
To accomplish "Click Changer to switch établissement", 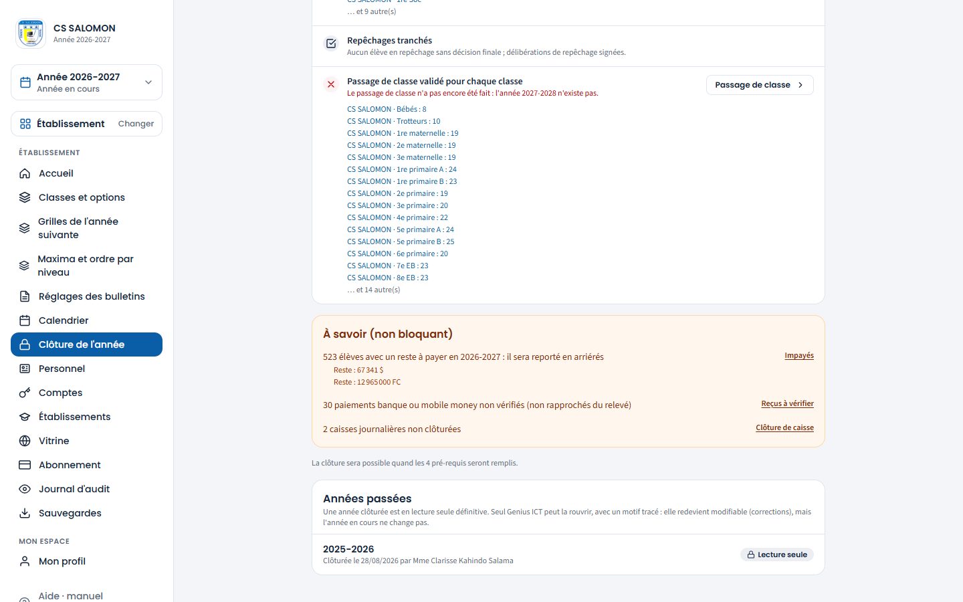I will (136, 124).
